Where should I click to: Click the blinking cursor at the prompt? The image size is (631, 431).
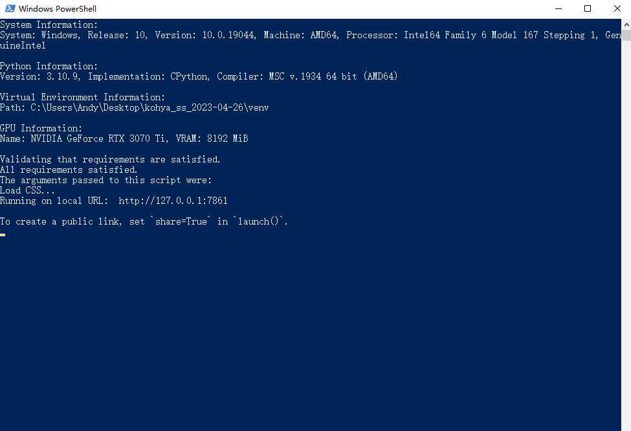[3, 234]
